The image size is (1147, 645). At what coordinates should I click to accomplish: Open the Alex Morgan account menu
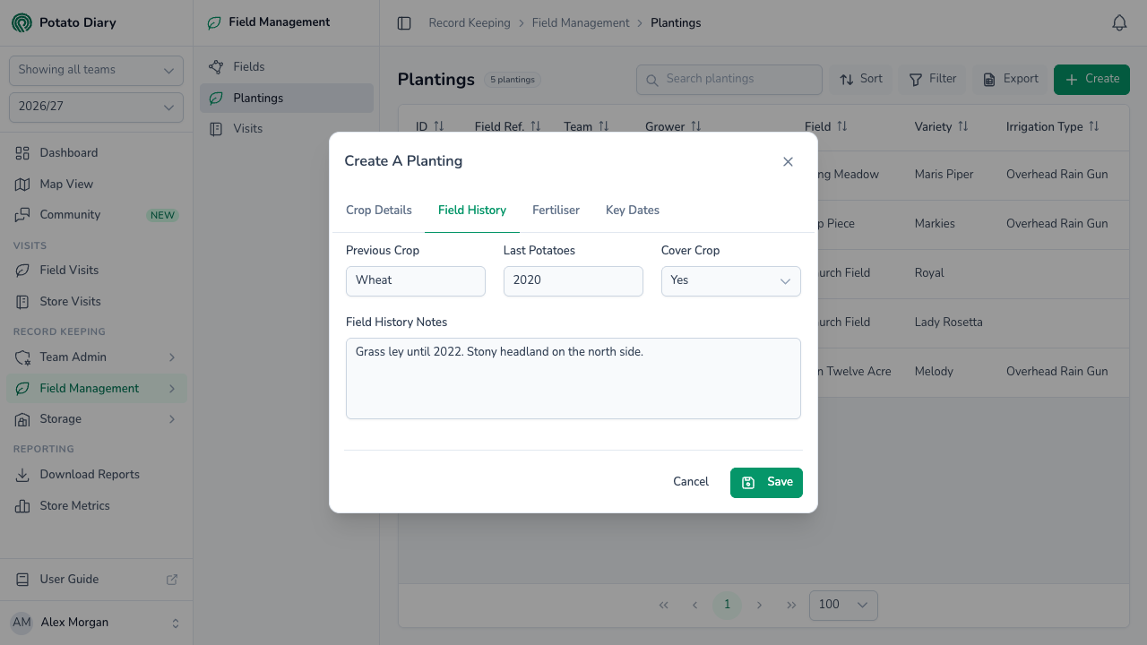click(x=96, y=623)
